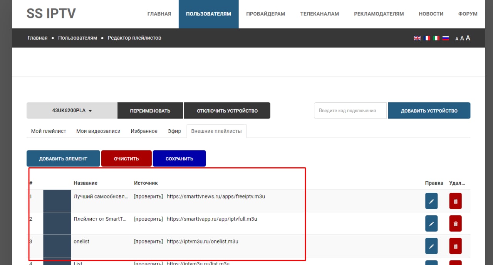The width and height of the screenshot is (493, 265).
Task: Delete the freeiptv.m3u playlist row
Action: 455,201
